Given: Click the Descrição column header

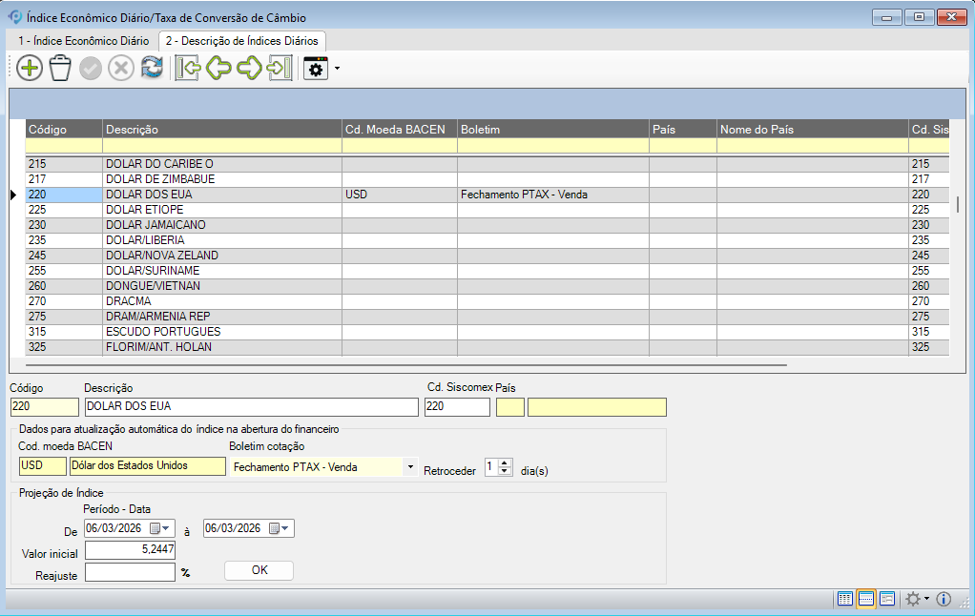Looking at the screenshot, I should coord(221,130).
